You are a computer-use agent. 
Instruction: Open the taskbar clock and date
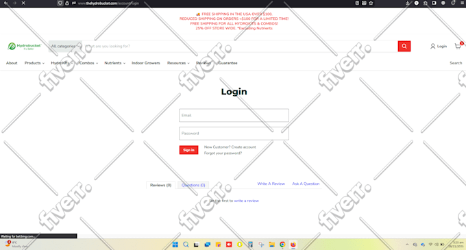tap(456, 245)
